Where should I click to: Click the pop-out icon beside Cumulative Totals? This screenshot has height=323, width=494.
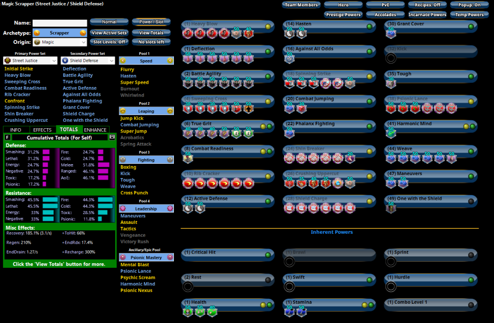(112, 137)
